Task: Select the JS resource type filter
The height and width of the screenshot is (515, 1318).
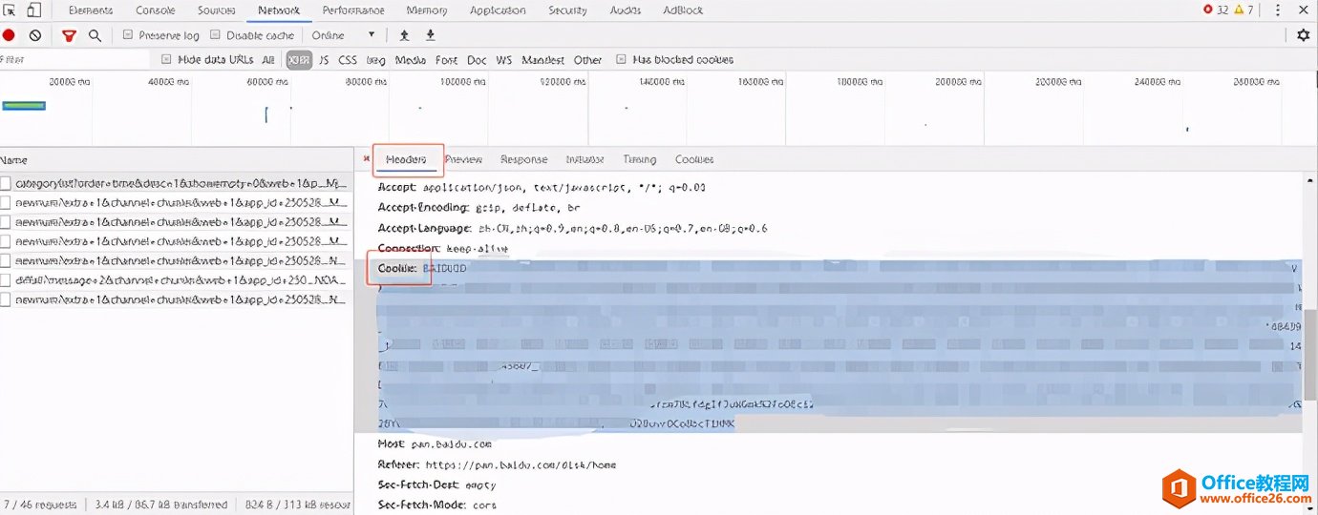Action: tap(324, 60)
